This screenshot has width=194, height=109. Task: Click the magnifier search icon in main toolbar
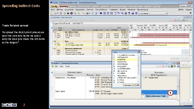[75, 13]
